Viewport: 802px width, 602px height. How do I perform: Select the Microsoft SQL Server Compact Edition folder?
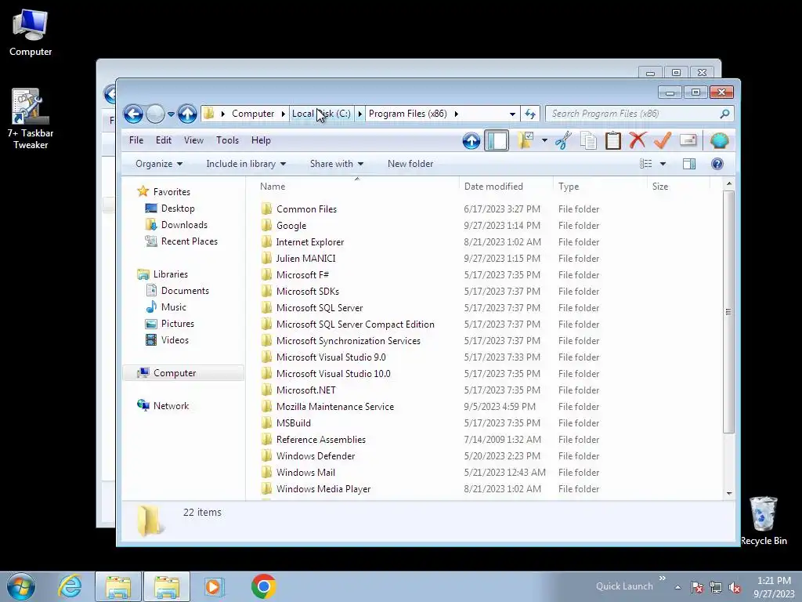click(355, 324)
